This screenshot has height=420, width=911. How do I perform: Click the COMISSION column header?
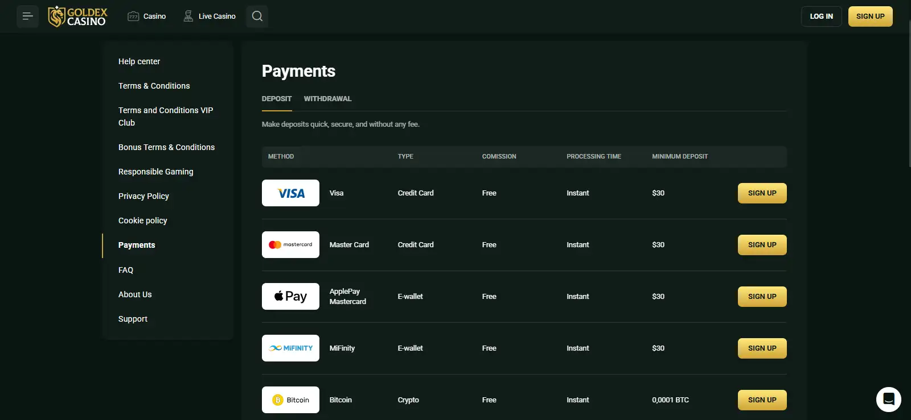point(499,156)
